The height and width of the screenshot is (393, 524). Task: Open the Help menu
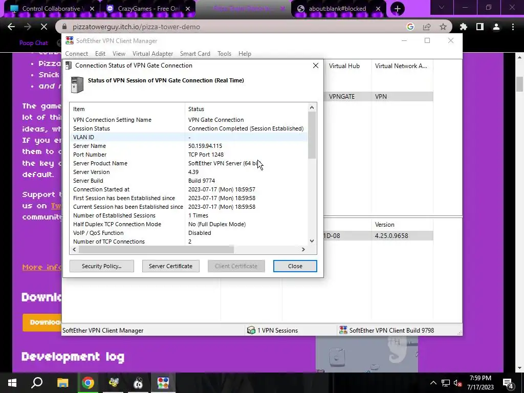pyautogui.click(x=245, y=54)
